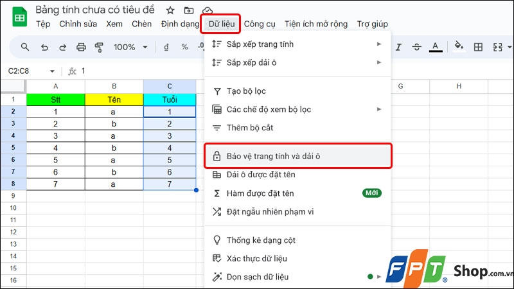Open the Chèn menu
Viewport: 514px width, 289px height.
141,24
